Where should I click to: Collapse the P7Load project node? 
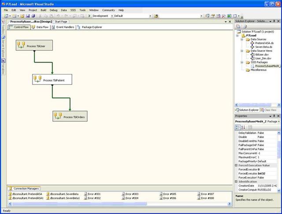(x=237, y=35)
